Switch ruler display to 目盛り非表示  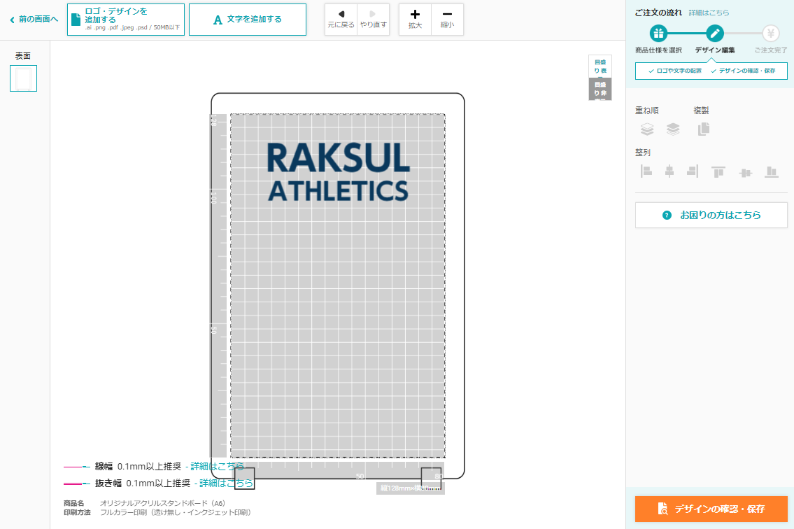(600, 89)
